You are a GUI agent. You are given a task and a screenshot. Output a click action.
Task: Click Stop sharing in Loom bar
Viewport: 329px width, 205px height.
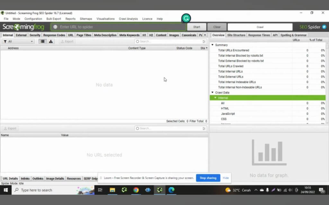pos(208,178)
